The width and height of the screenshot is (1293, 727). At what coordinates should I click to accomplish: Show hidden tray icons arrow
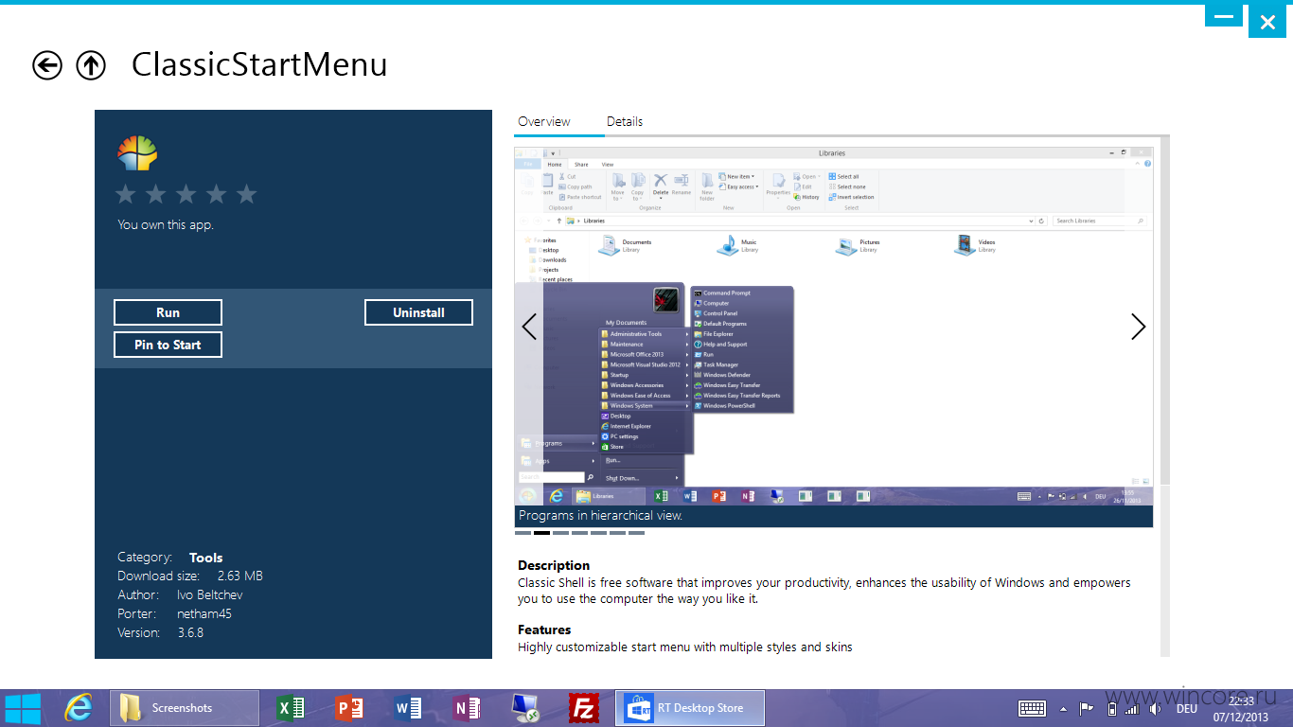[x=1063, y=708]
